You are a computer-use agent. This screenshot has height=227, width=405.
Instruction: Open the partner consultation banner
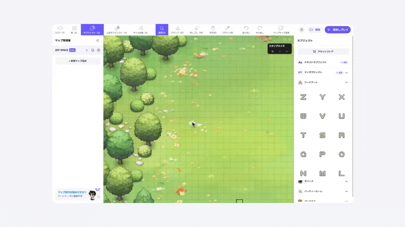click(x=78, y=194)
